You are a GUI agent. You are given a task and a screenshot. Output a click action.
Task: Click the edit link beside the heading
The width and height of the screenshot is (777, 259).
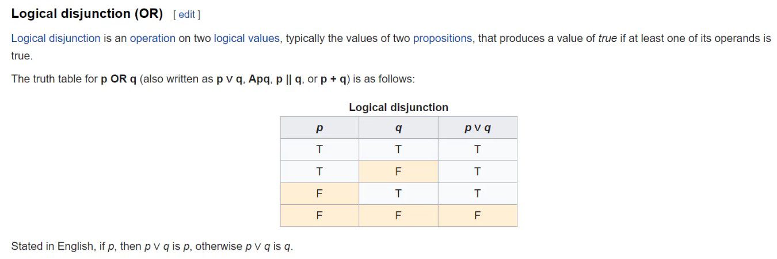pyautogui.click(x=186, y=14)
